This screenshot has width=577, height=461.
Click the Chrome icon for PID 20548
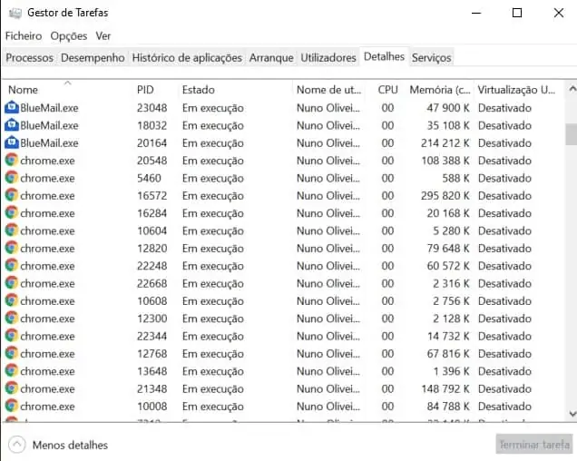pyautogui.click(x=12, y=161)
